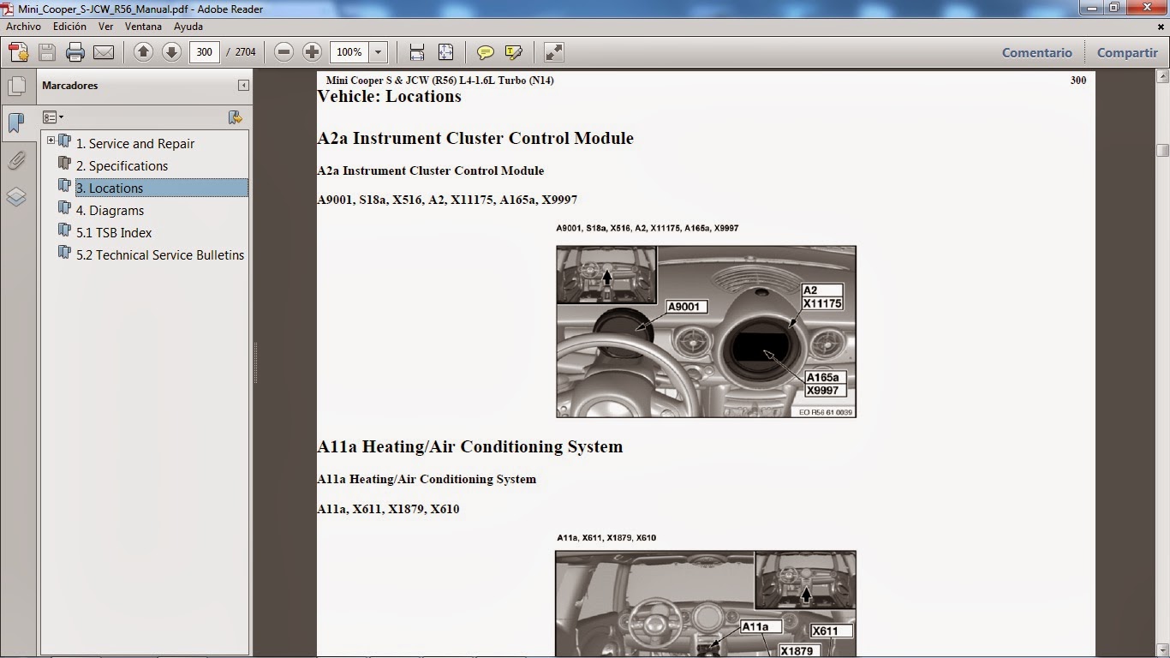Open the Edición menu

(69, 27)
